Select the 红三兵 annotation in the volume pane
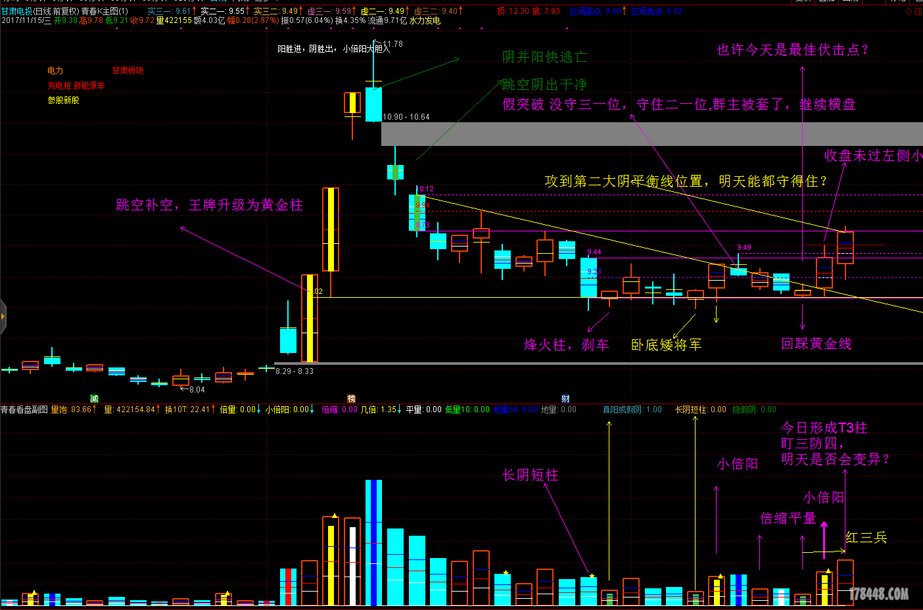The height and width of the screenshot is (610, 923). click(866, 538)
